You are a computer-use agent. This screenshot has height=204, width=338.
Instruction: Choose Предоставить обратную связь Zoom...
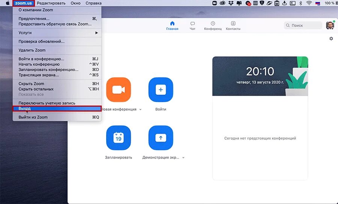(x=57, y=24)
